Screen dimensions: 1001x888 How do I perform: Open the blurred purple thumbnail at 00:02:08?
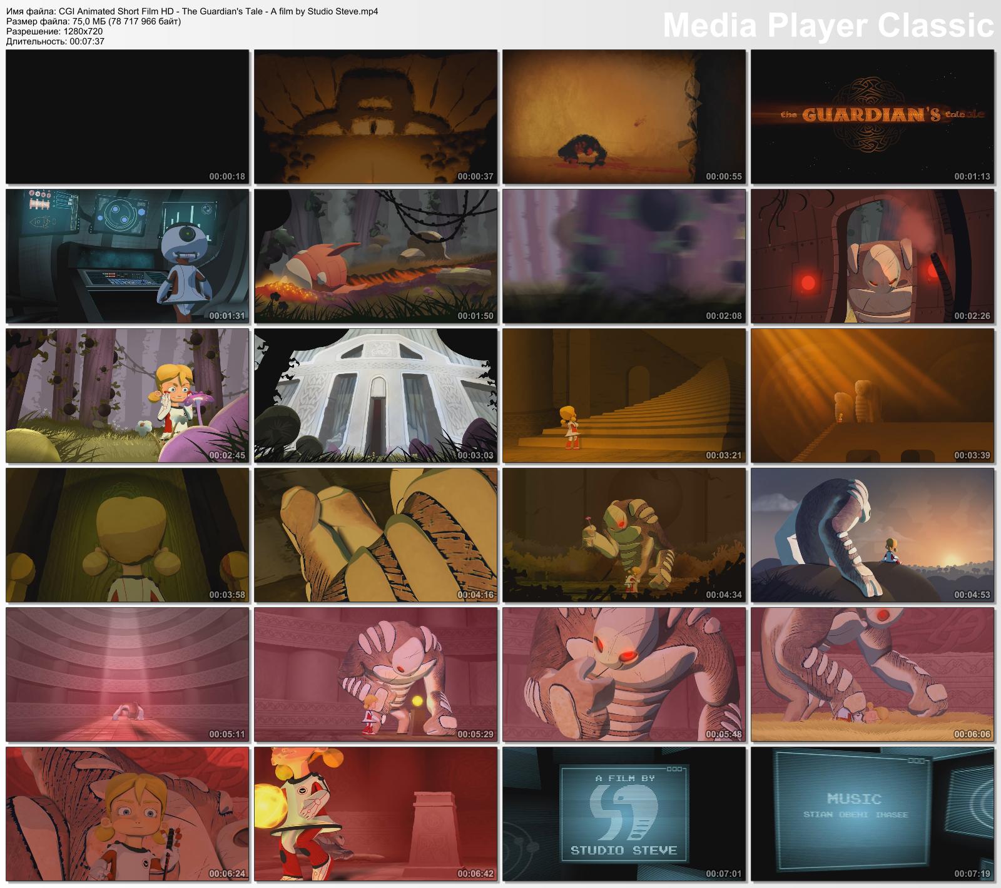coord(624,256)
